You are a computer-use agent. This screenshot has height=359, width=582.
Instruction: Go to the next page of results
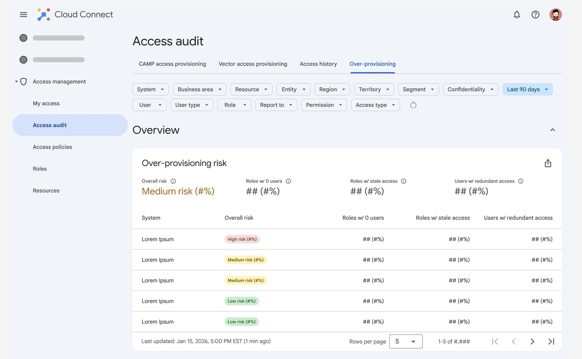tap(532, 341)
